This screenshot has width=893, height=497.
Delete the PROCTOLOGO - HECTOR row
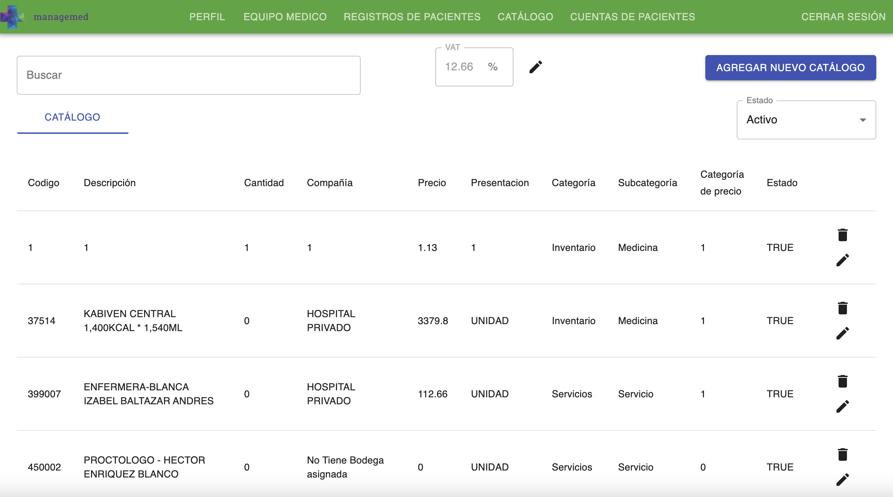click(x=842, y=454)
